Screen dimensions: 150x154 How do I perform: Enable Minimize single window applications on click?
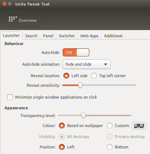[x=10, y=97]
